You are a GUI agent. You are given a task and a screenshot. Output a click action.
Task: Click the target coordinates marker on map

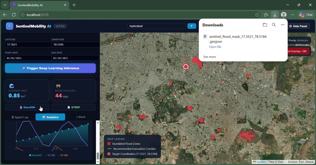click(185, 67)
